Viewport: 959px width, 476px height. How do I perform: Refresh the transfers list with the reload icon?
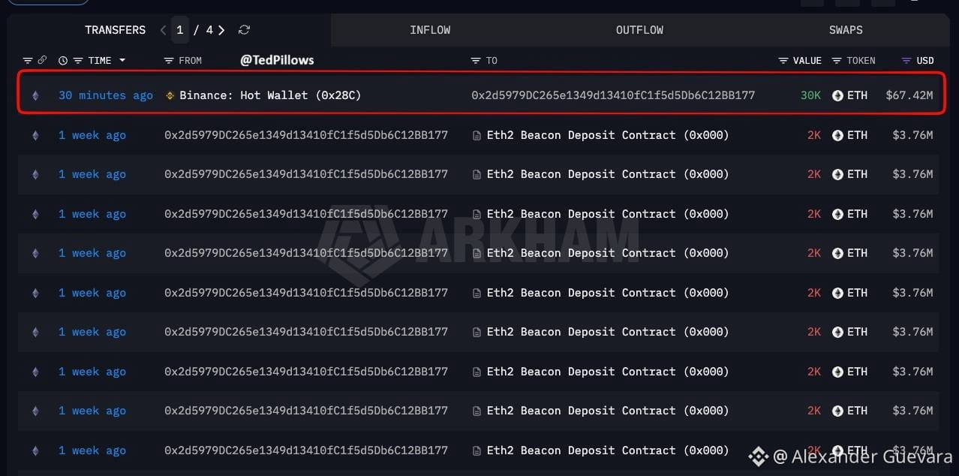(x=244, y=30)
